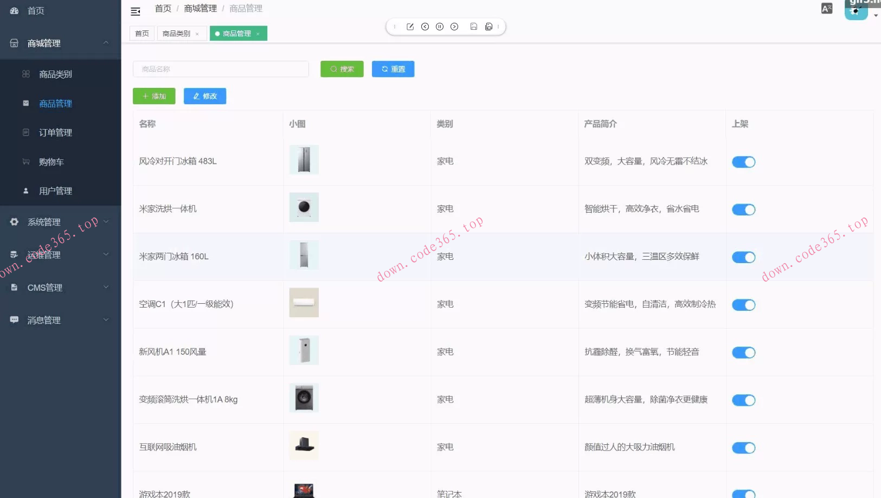Open 用户管理 in the sidebar

point(54,190)
